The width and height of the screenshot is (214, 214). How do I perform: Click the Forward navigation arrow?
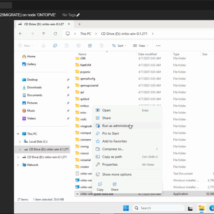tap(32, 34)
